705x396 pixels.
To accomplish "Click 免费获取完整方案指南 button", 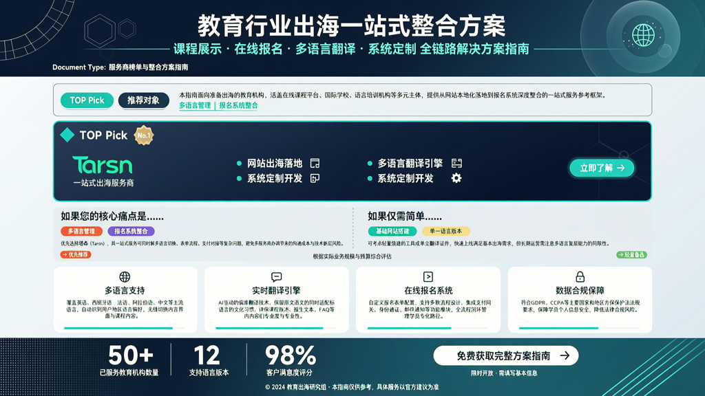I will pyautogui.click(x=506, y=355).
